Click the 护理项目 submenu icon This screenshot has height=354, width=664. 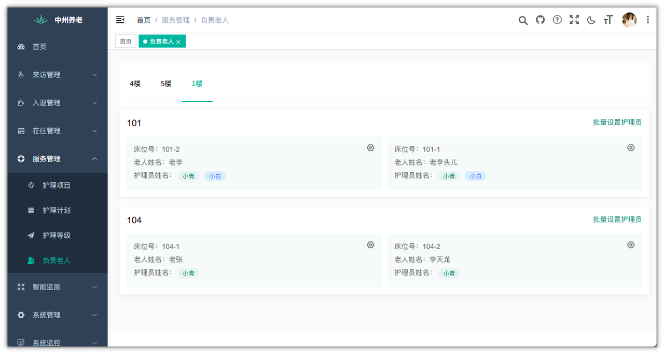tap(31, 185)
